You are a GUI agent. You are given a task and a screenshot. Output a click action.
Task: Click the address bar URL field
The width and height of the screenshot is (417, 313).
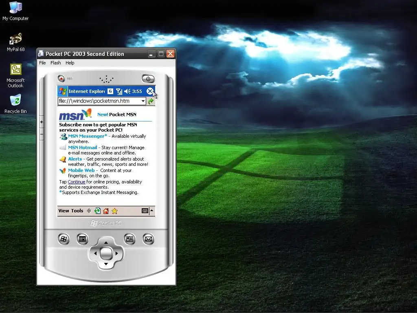pyautogui.click(x=99, y=101)
